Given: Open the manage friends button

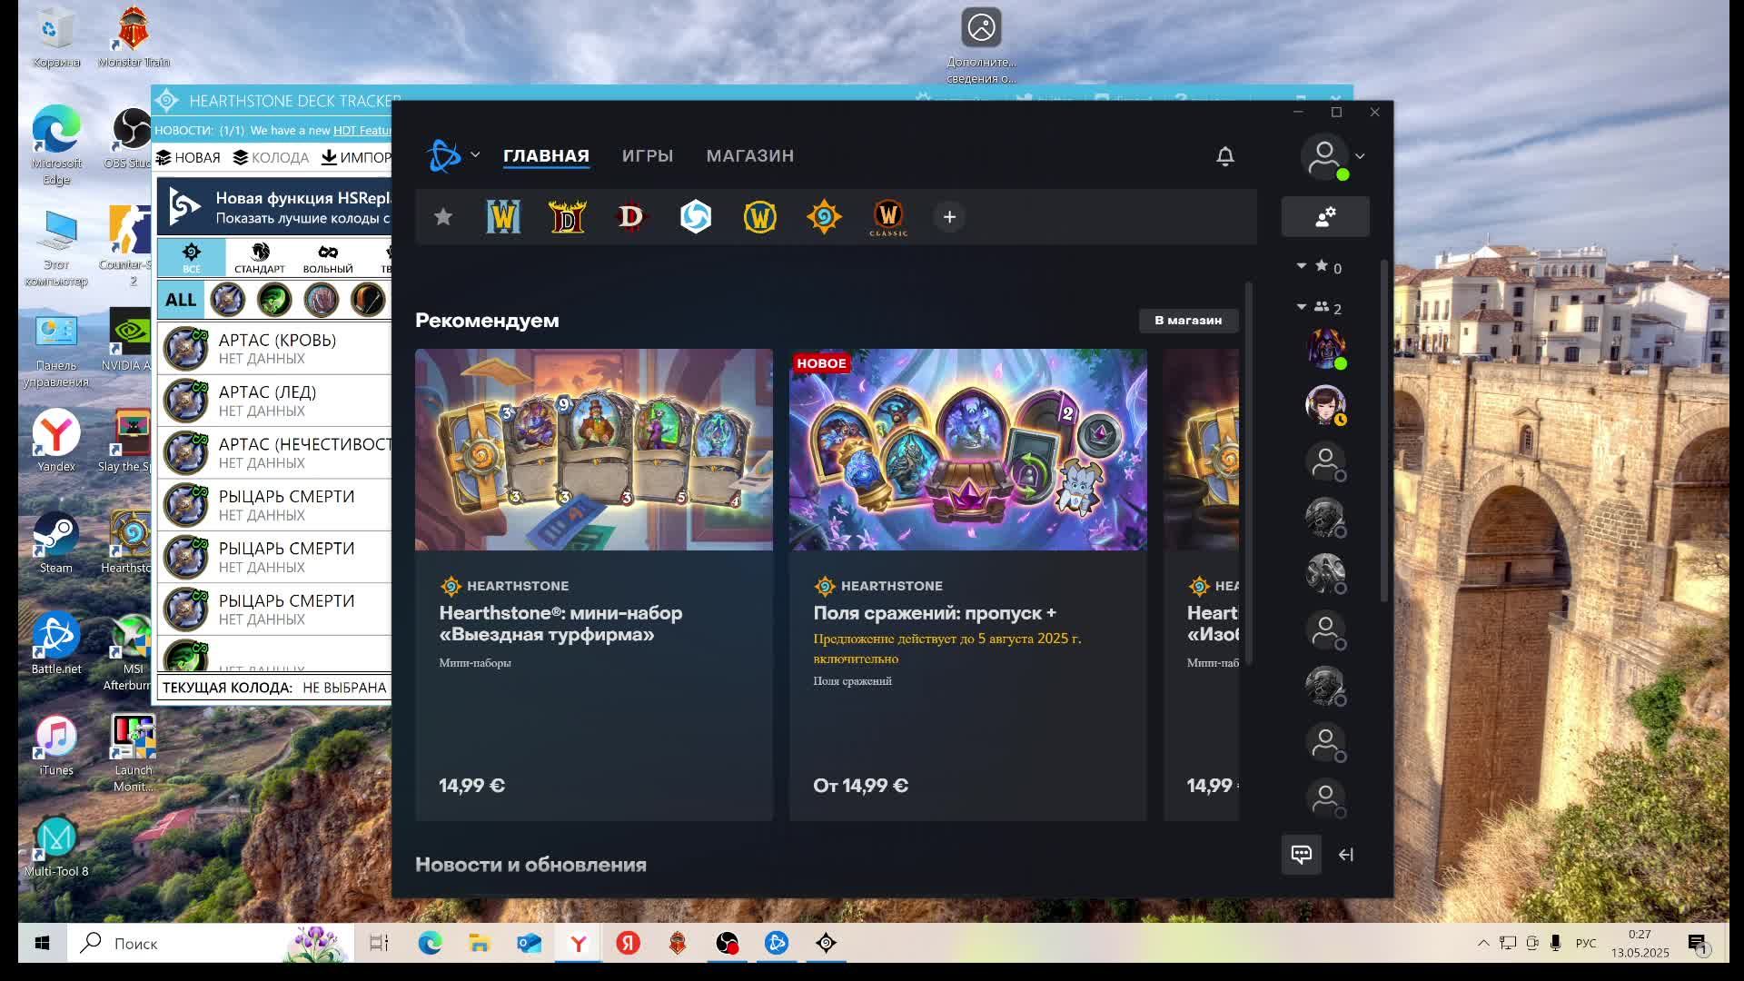Looking at the screenshot, I should [1325, 217].
